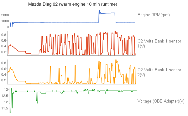
Task: Click the O2 Volts Bank 1 sensor 2(V) label
Action: pyautogui.click(x=159, y=72)
